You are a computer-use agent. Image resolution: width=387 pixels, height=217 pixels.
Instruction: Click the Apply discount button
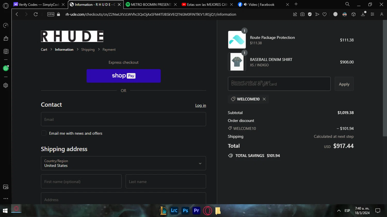(x=344, y=84)
